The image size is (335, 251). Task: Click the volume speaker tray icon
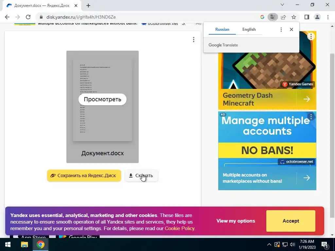[292, 244]
